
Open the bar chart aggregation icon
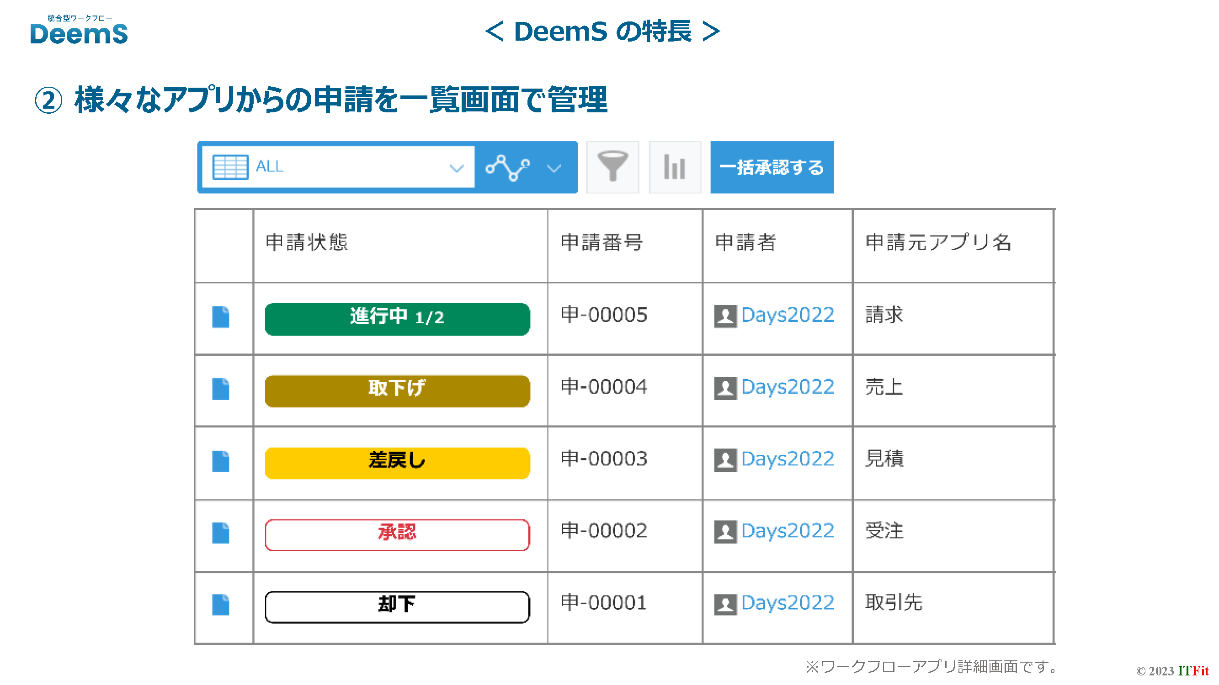[674, 167]
